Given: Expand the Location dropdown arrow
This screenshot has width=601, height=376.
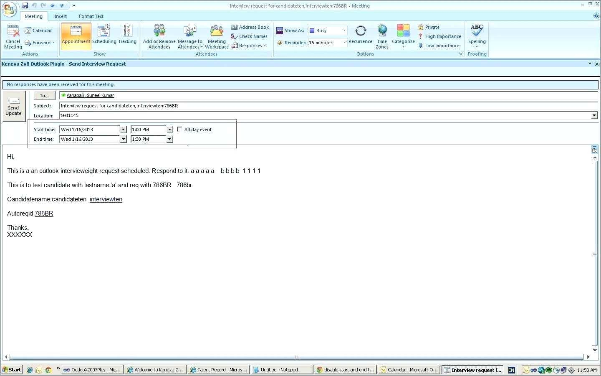Looking at the screenshot, I should coord(594,115).
